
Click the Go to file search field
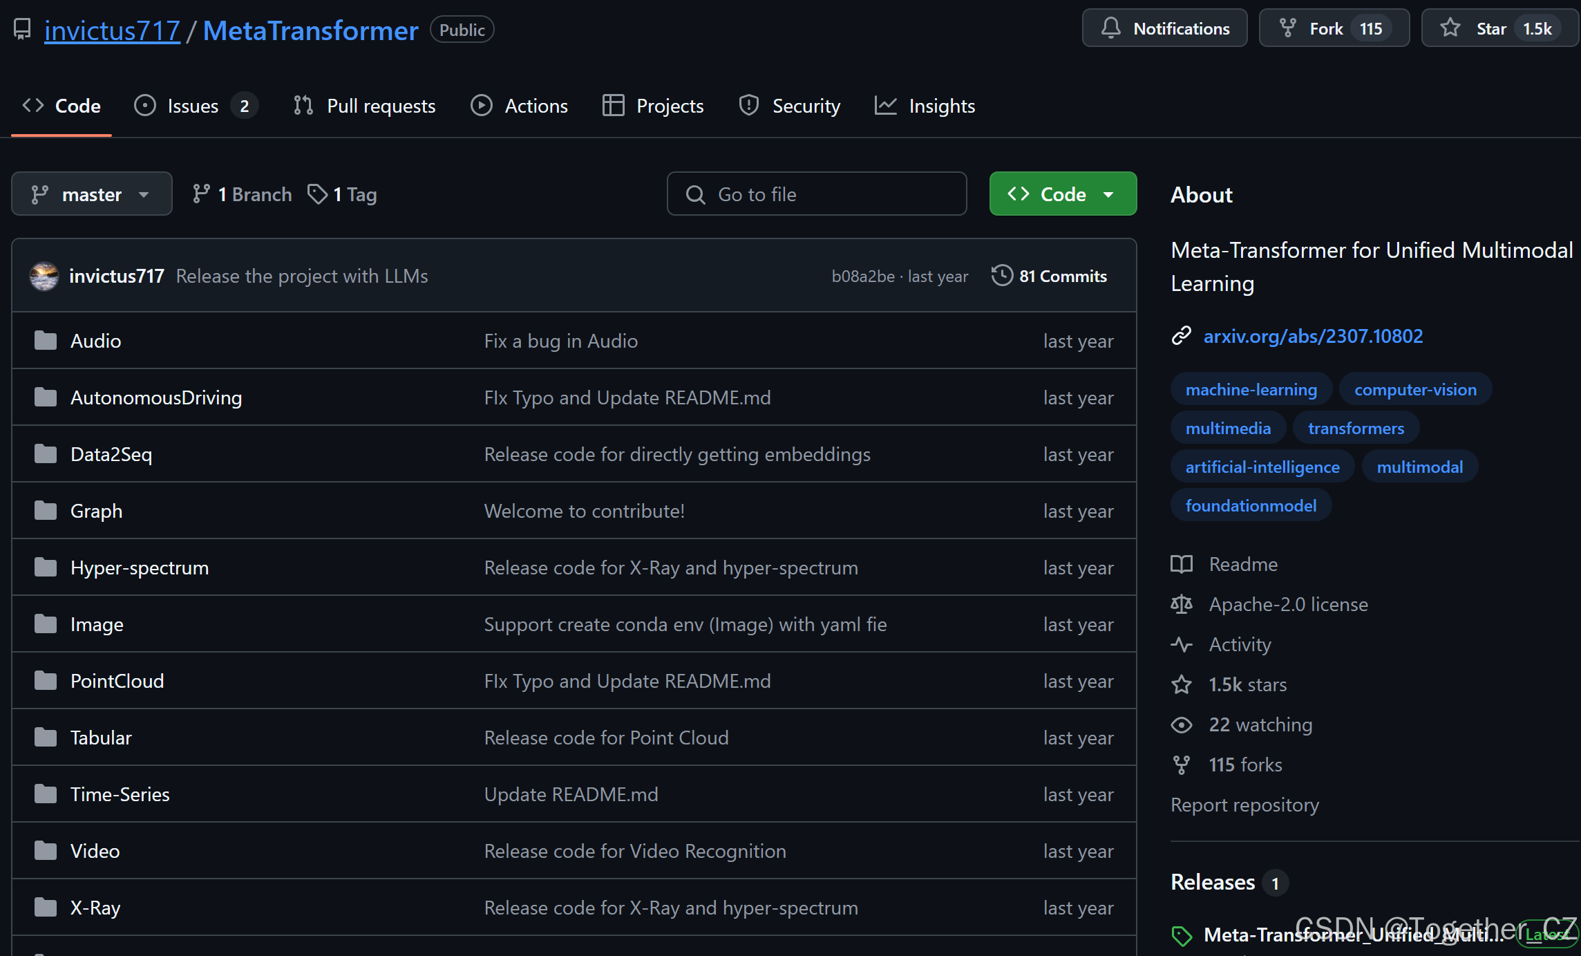pyautogui.click(x=816, y=194)
